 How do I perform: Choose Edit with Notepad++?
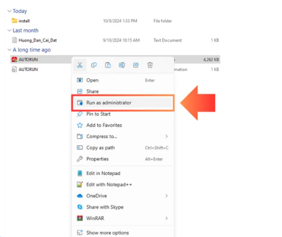(x=109, y=184)
